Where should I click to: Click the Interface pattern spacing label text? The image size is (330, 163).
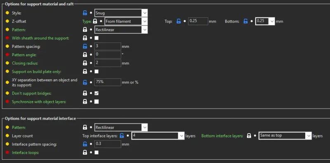tap(34, 144)
